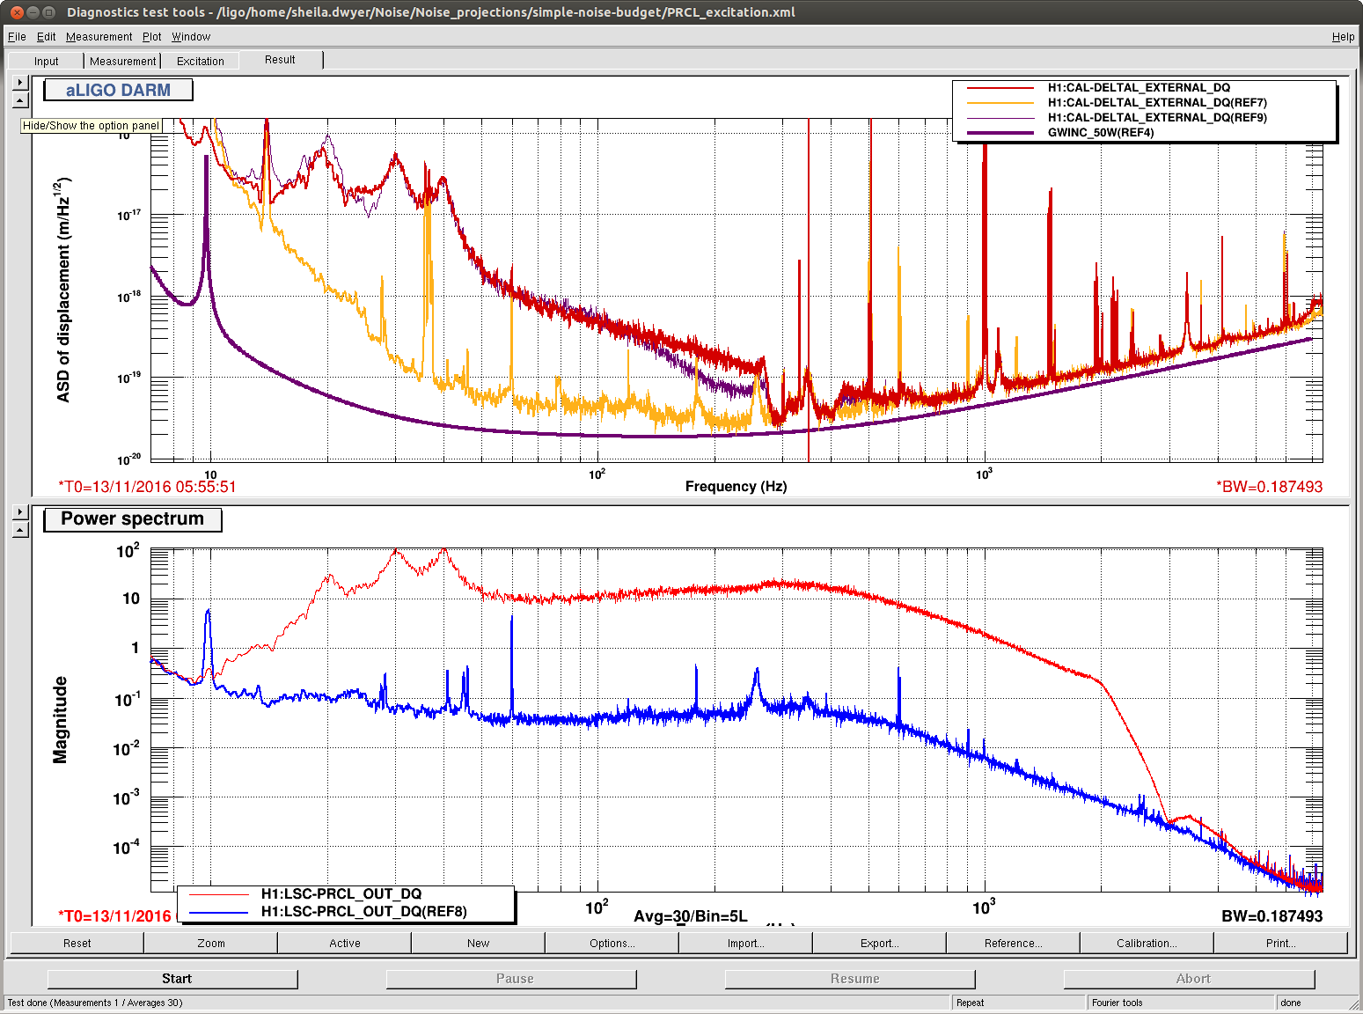Viewport: 1363px width, 1014px height.
Task: Click the Magnitude axis label
Action: click(x=60, y=720)
